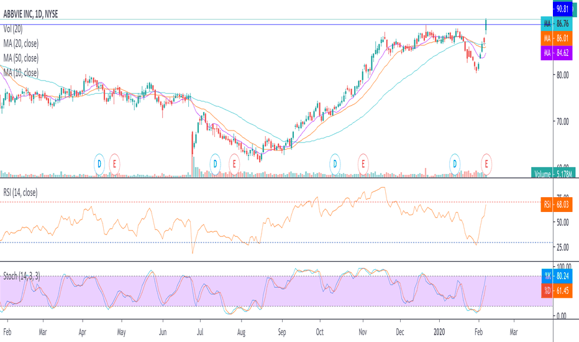
Task: Click the Nov label on time axis
Action: [363, 332]
